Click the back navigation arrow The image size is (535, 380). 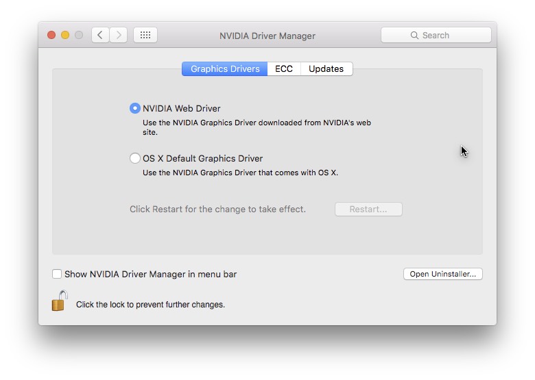(x=100, y=35)
